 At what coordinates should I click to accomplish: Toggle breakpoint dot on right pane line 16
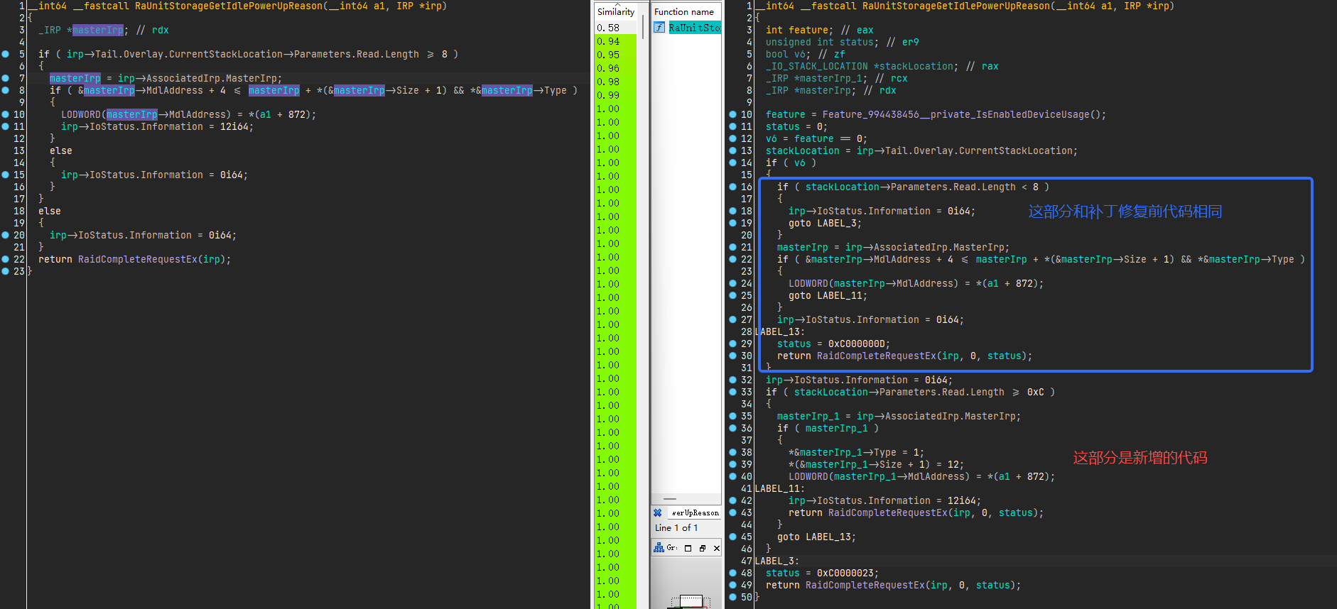(732, 187)
